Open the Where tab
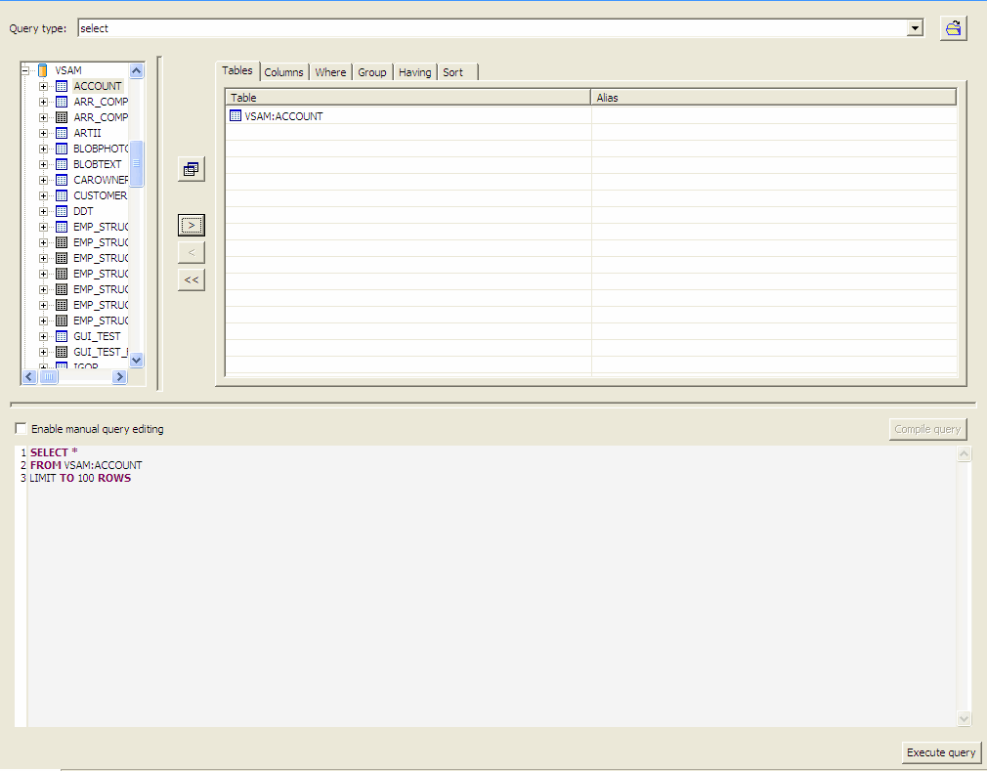987x771 pixels. 330,71
